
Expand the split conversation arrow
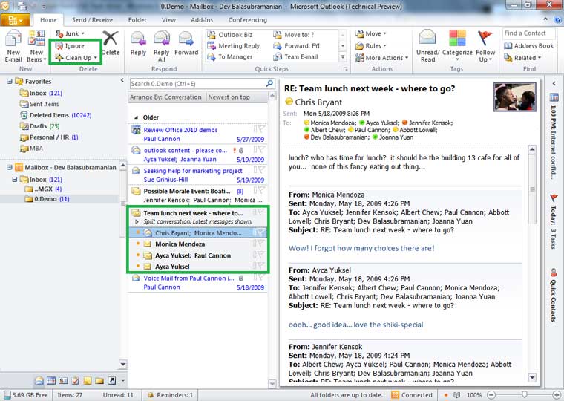[x=137, y=222]
